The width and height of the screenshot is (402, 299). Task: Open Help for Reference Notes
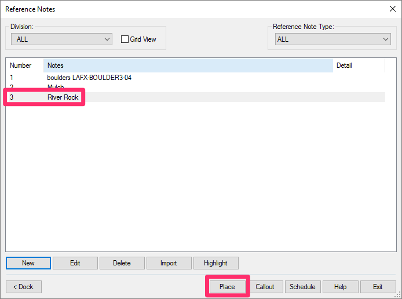click(x=340, y=287)
